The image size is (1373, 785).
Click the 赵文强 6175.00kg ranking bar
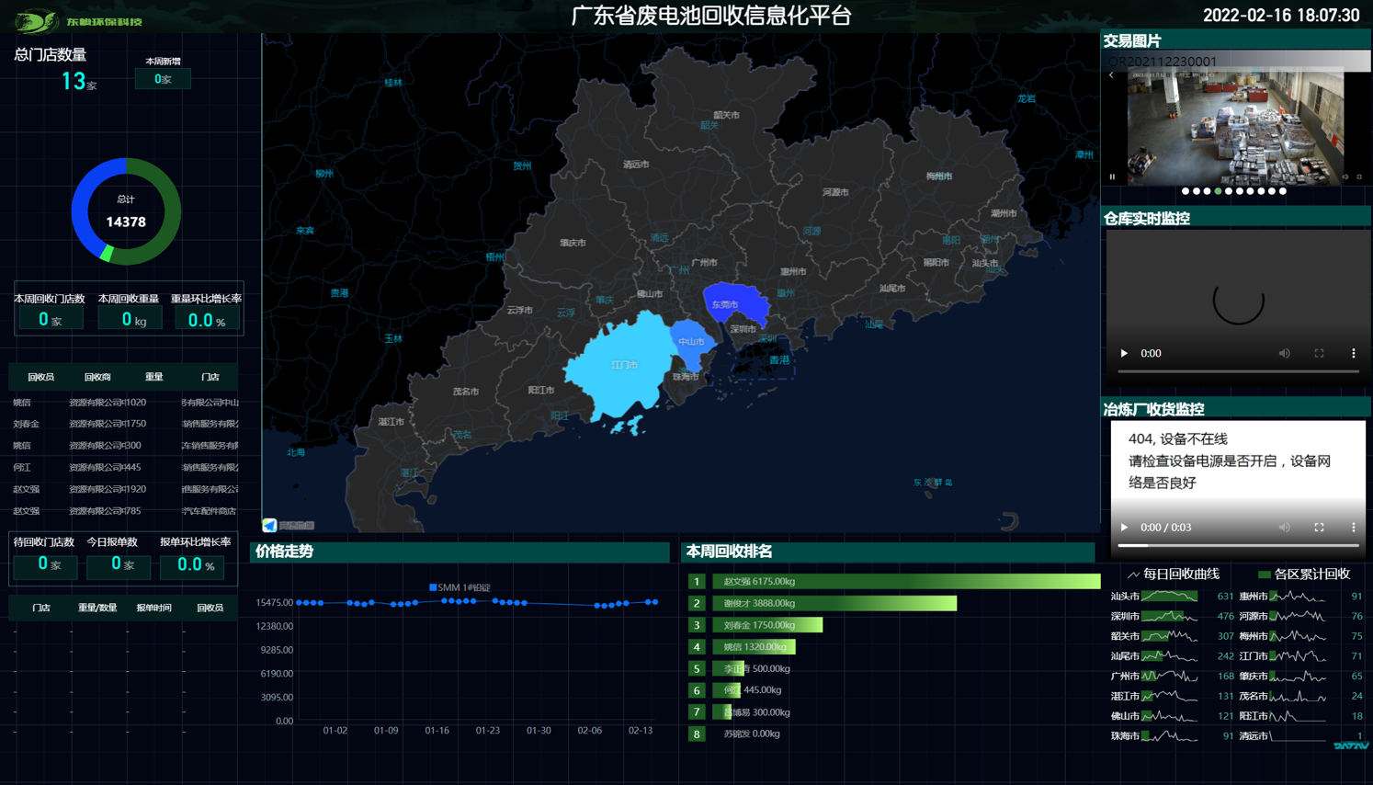(x=905, y=581)
